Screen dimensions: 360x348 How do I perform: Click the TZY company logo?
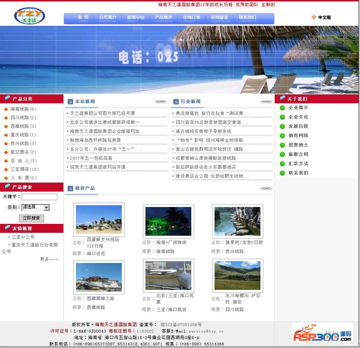click(x=29, y=15)
